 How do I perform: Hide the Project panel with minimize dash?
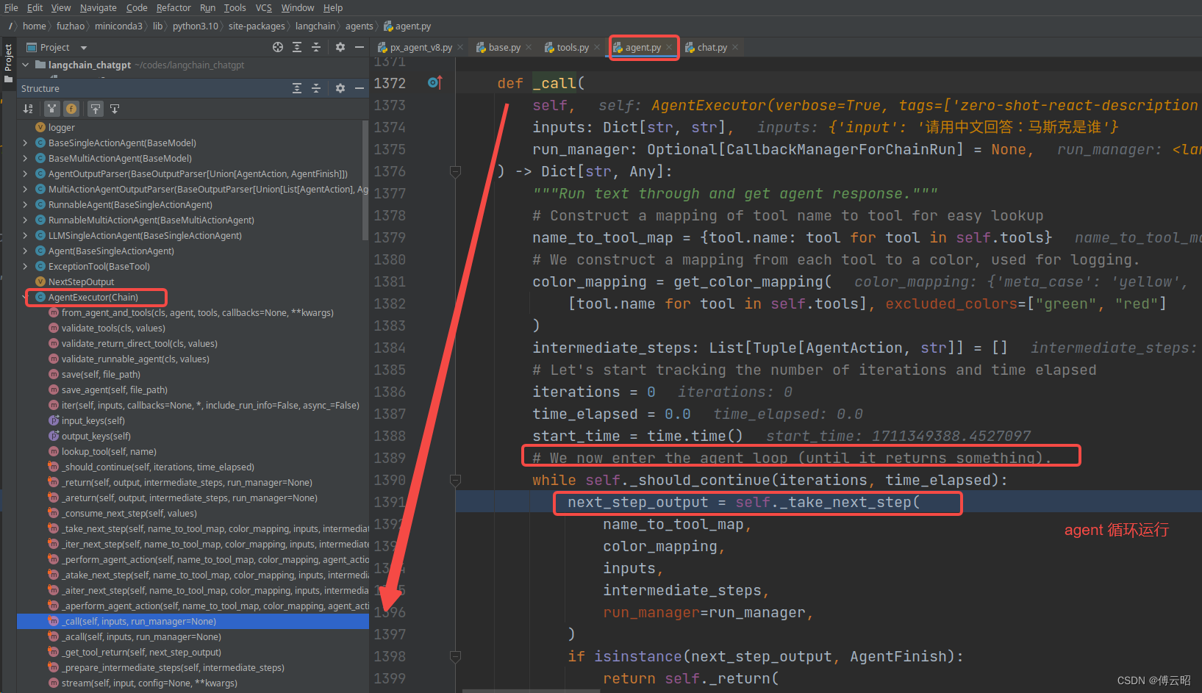[x=359, y=47]
